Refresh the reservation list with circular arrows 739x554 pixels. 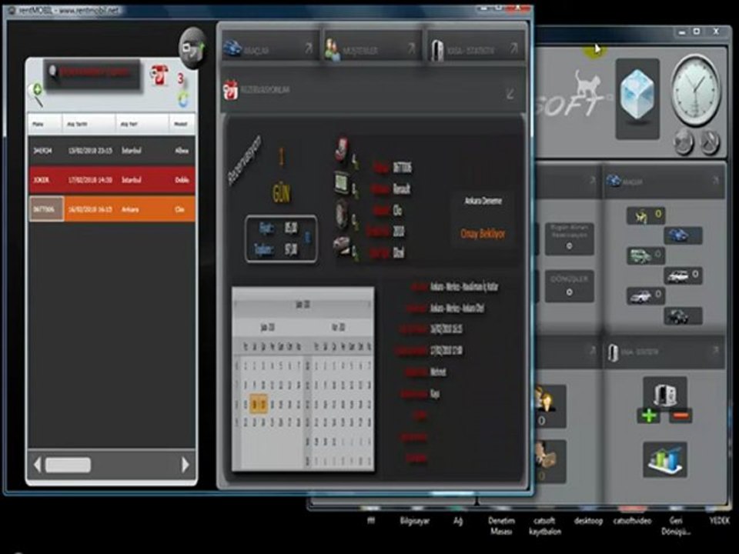point(183,99)
